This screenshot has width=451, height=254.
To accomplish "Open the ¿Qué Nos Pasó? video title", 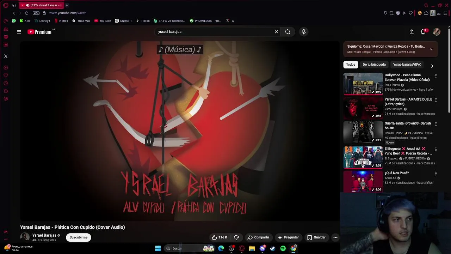I will 397,173.
